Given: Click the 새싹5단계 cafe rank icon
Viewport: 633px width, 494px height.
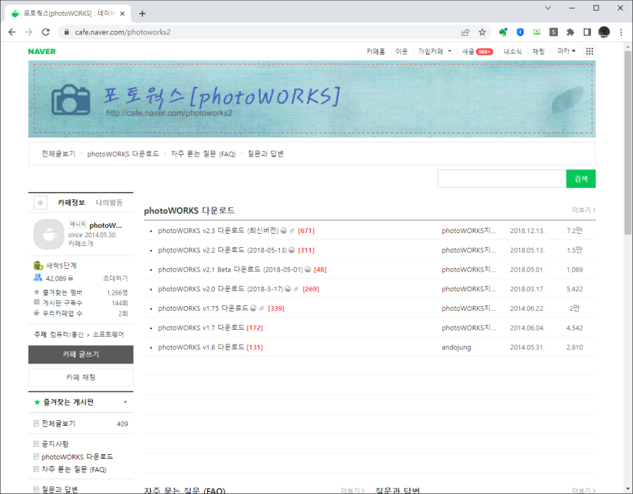Looking at the screenshot, I should tap(39, 266).
